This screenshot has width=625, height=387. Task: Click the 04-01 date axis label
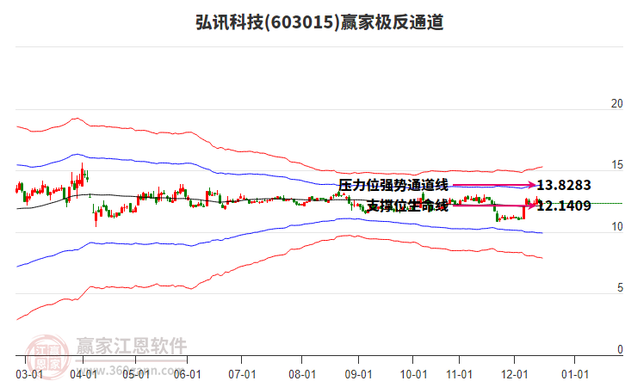point(83,375)
